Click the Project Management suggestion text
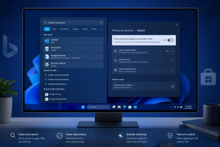The height and width of the screenshot is (147, 220). click(58, 99)
